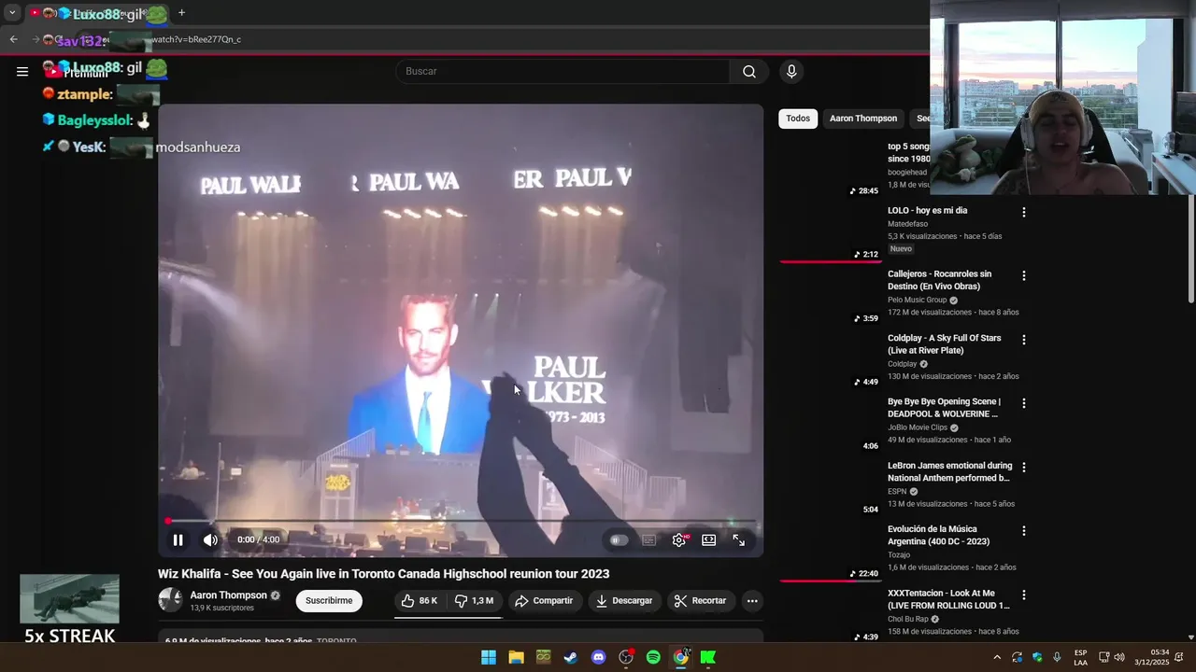Open File Explorer from taskbar
This screenshot has width=1196, height=672.
(x=516, y=657)
